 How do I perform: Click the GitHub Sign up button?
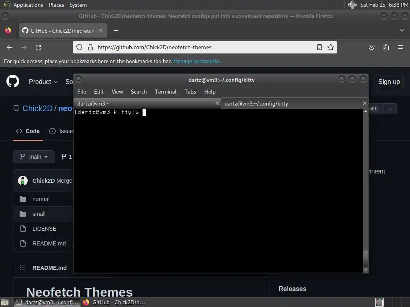point(389,82)
